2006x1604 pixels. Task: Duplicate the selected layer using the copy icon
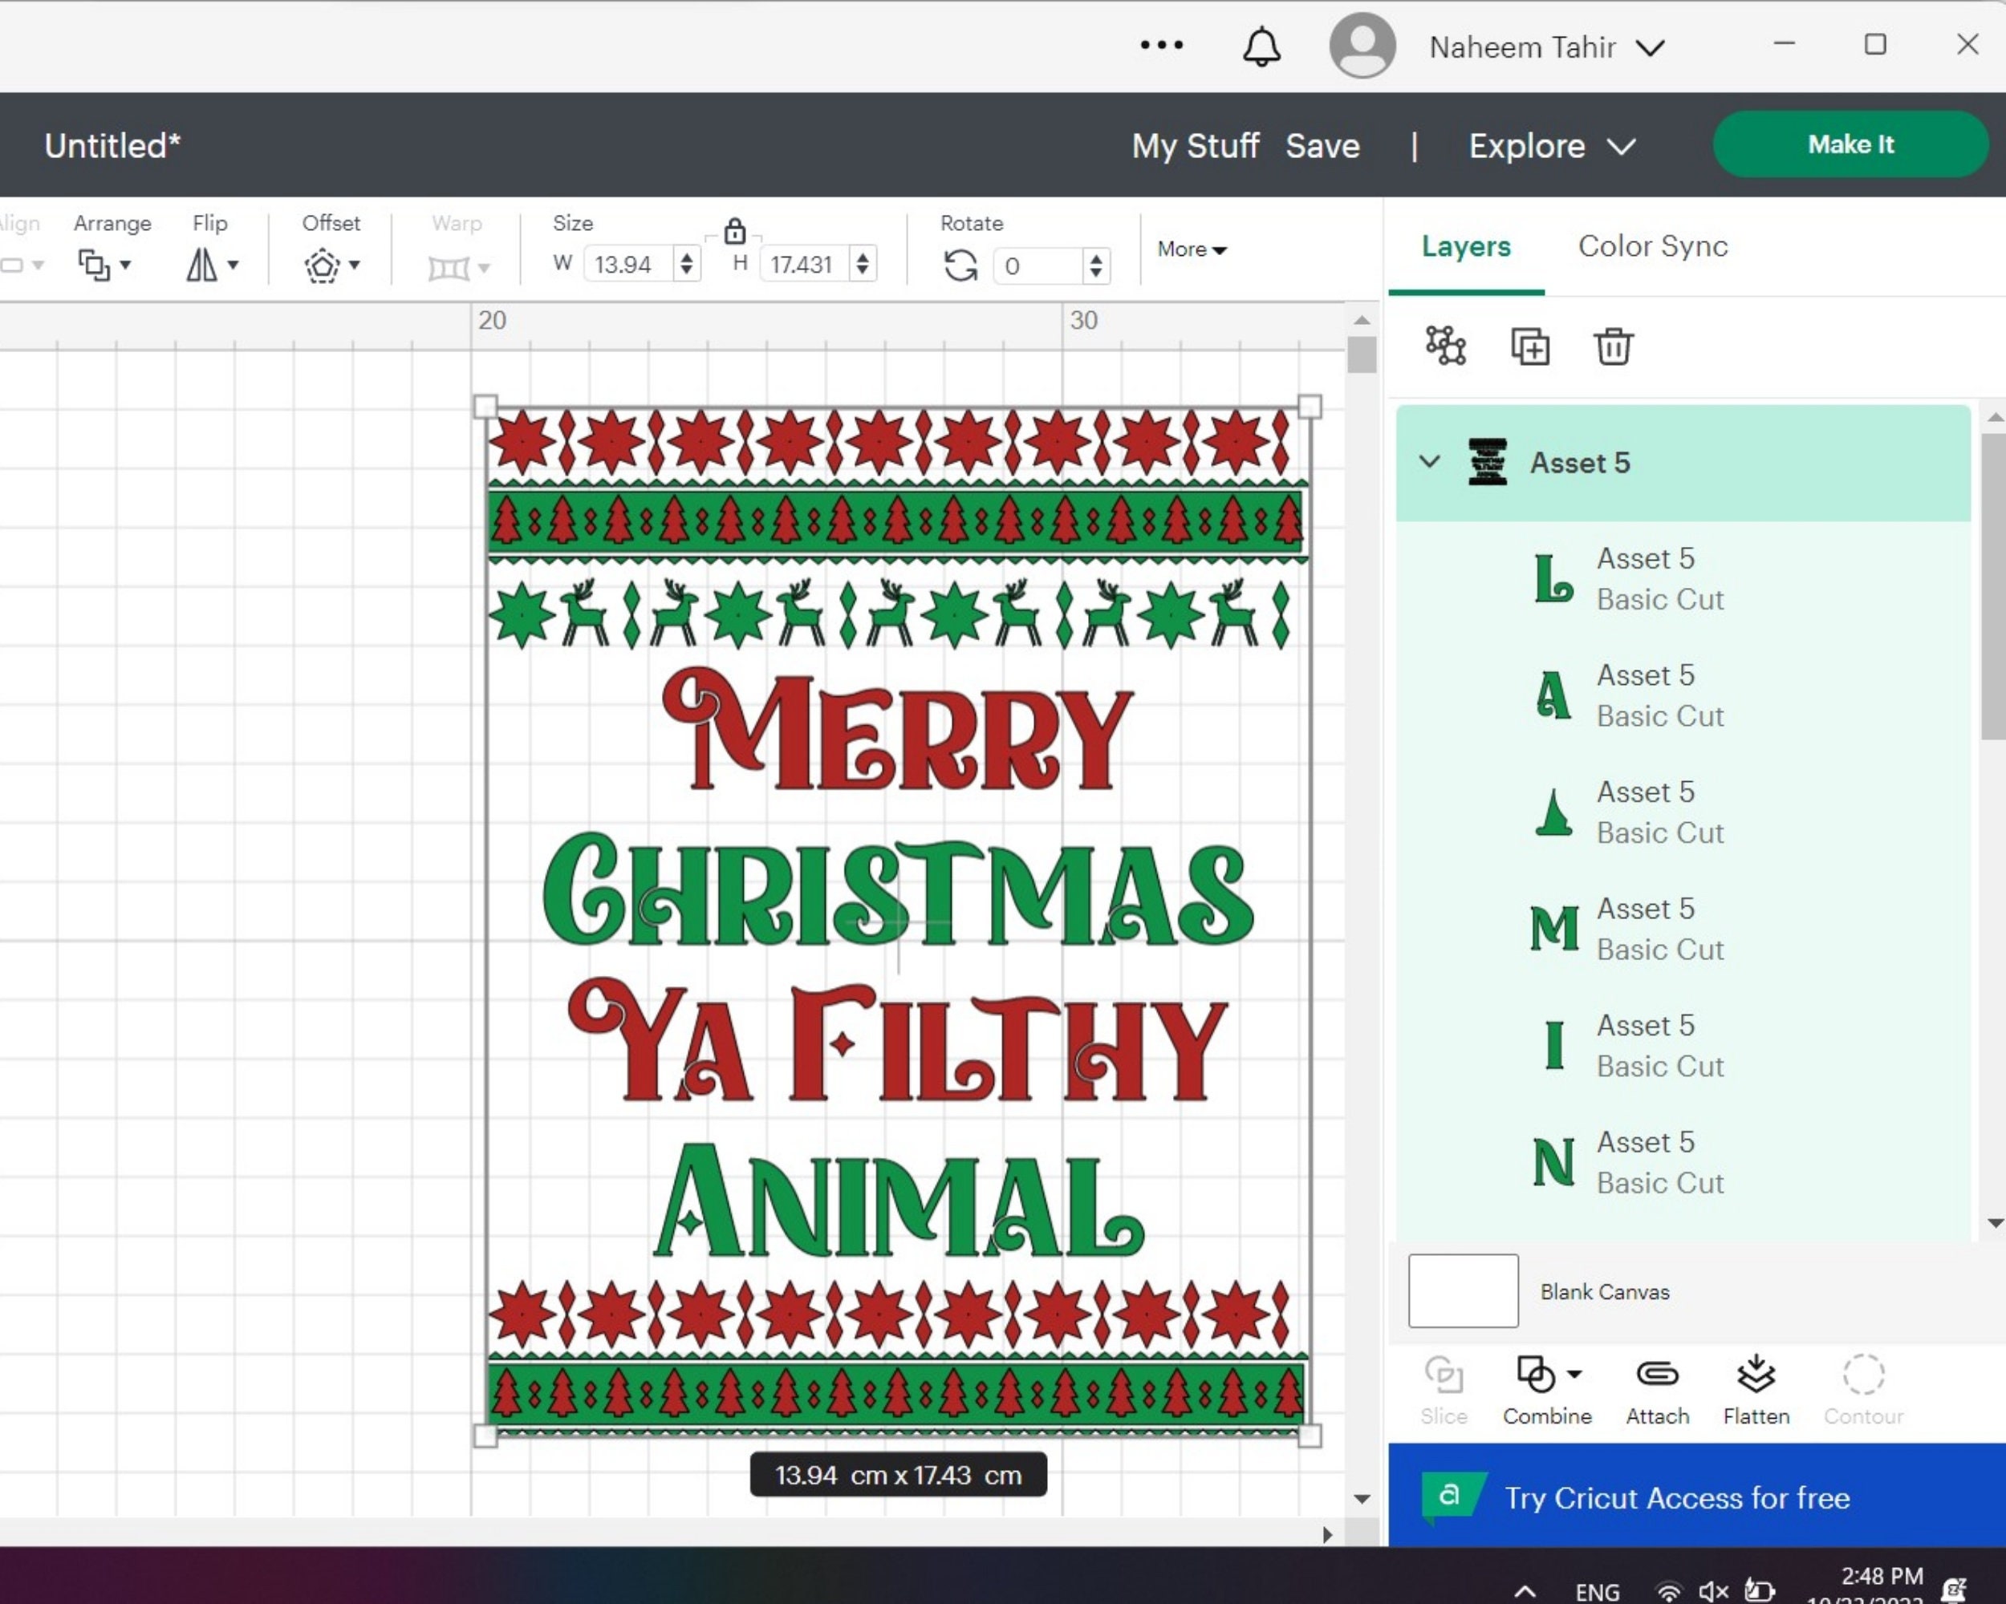1529,346
